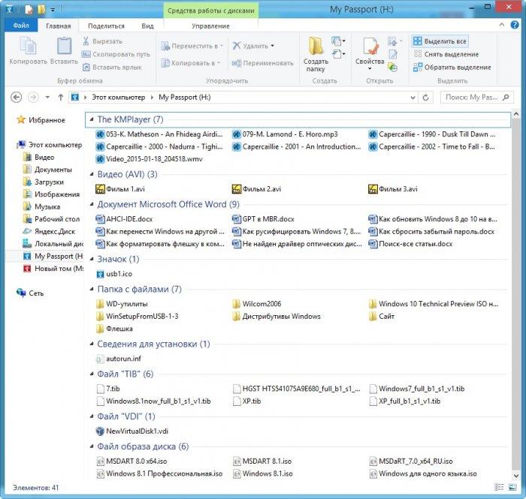Switch to large icons view in status bar
The height and width of the screenshot is (499, 526).
[512, 487]
